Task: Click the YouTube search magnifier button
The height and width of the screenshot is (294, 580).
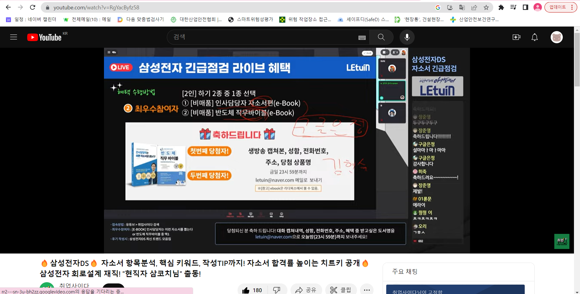Action: coord(381,37)
